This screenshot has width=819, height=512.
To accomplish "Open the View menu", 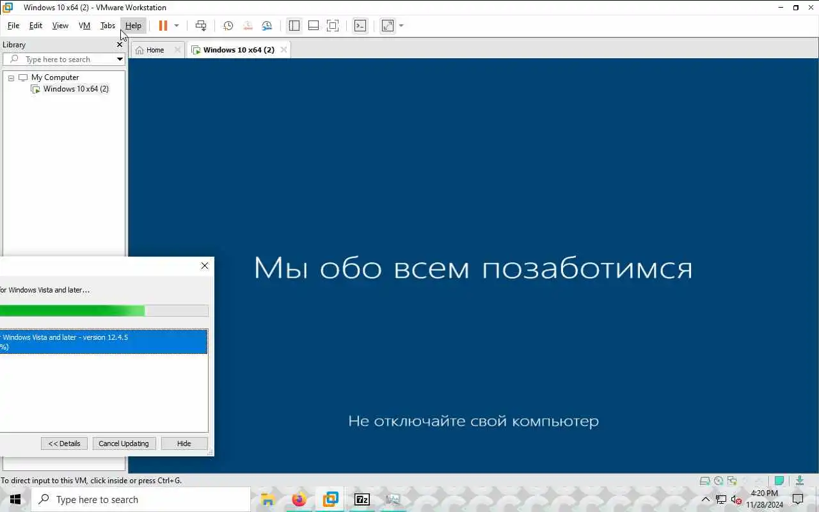I will (x=60, y=26).
